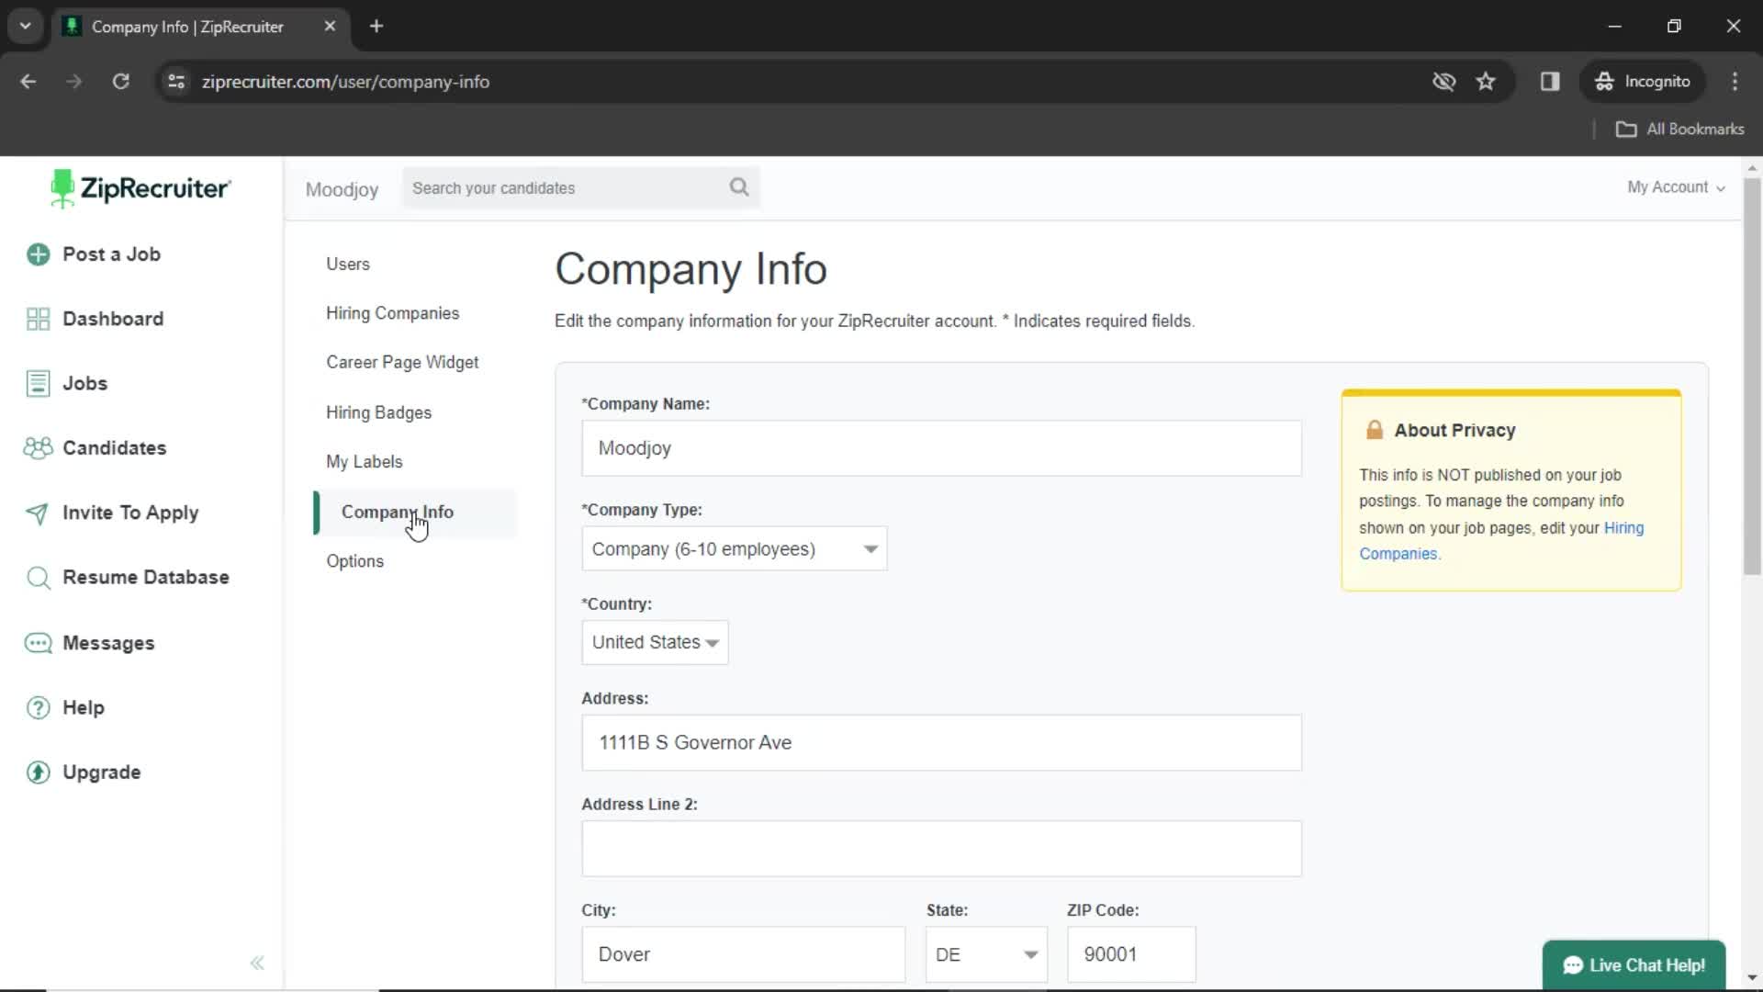Open Candidates section

click(114, 448)
